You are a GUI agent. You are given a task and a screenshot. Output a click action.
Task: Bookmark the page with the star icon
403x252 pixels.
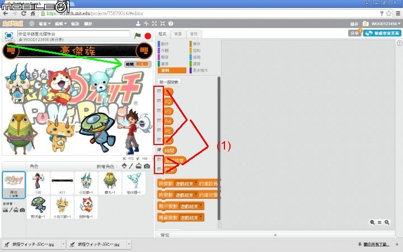(x=389, y=13)
